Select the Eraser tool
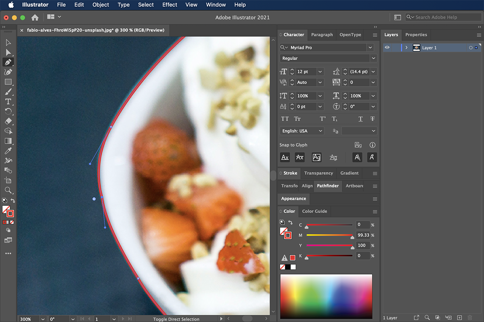 8,121
